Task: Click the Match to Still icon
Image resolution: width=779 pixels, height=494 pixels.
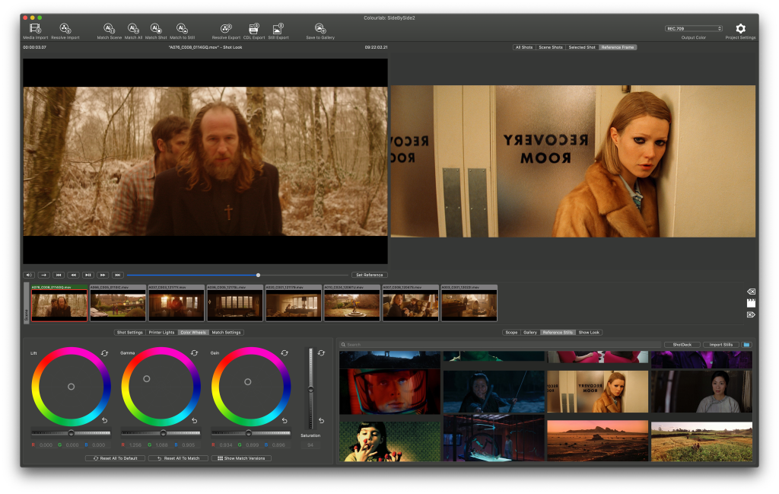Action: (182, 28)
